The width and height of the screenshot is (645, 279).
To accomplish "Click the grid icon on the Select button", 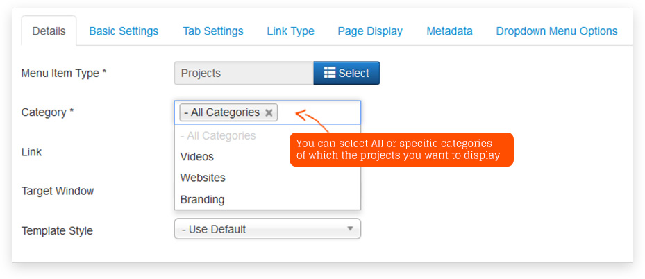I will coord(330,73).
